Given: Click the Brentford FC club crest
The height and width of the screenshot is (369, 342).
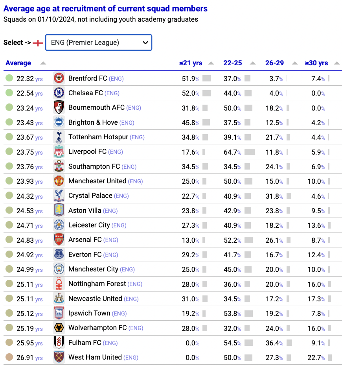Looking at the screenshot, I should tap(59, 78).
